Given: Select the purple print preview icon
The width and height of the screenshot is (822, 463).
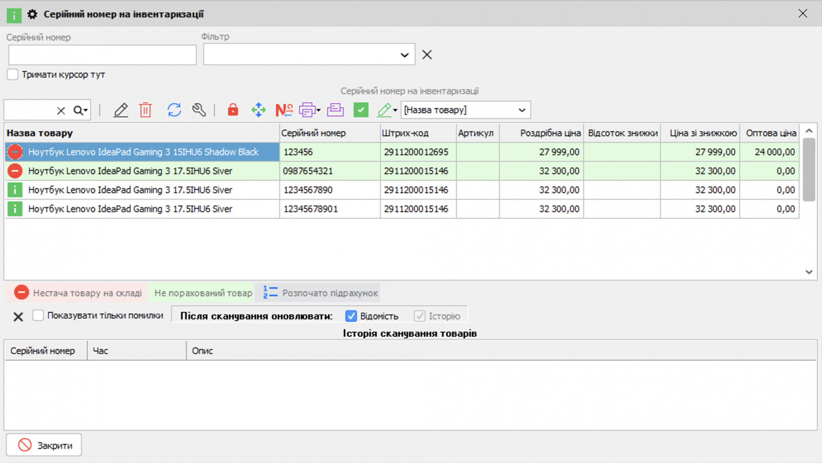Looking at the screenshot, I should coord(335,109).
